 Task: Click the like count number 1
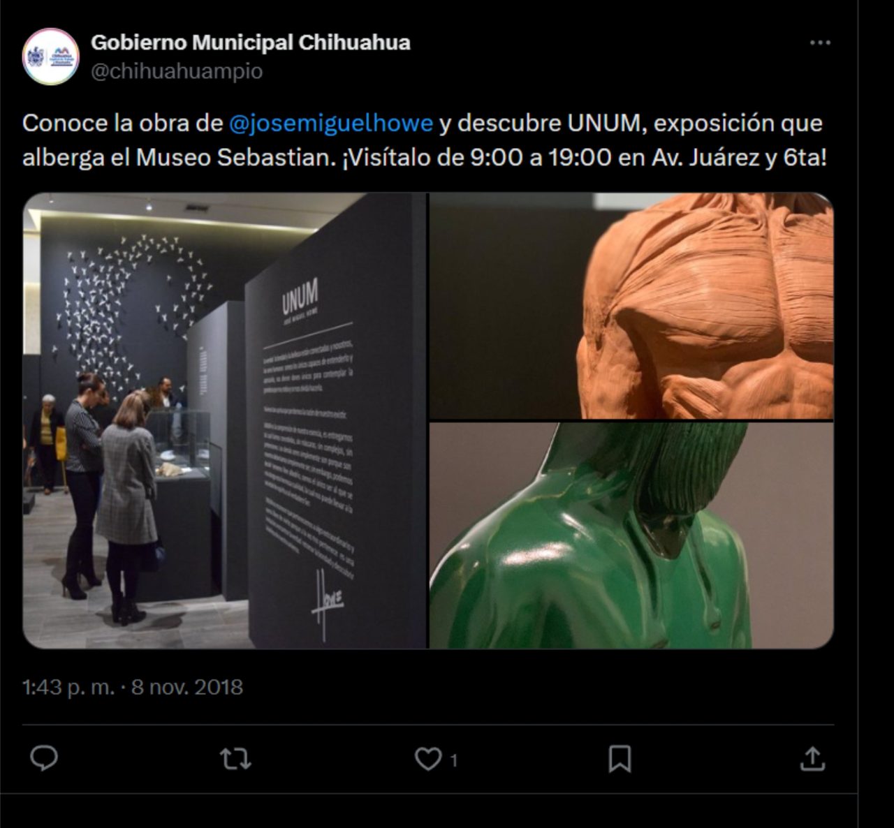click(454, 760)
